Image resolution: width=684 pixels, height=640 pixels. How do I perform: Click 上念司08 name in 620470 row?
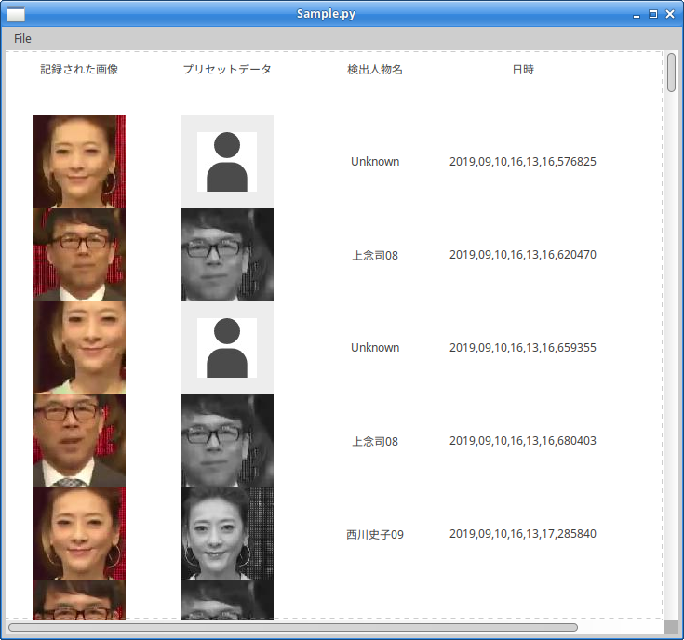click(x=375, y=255)
